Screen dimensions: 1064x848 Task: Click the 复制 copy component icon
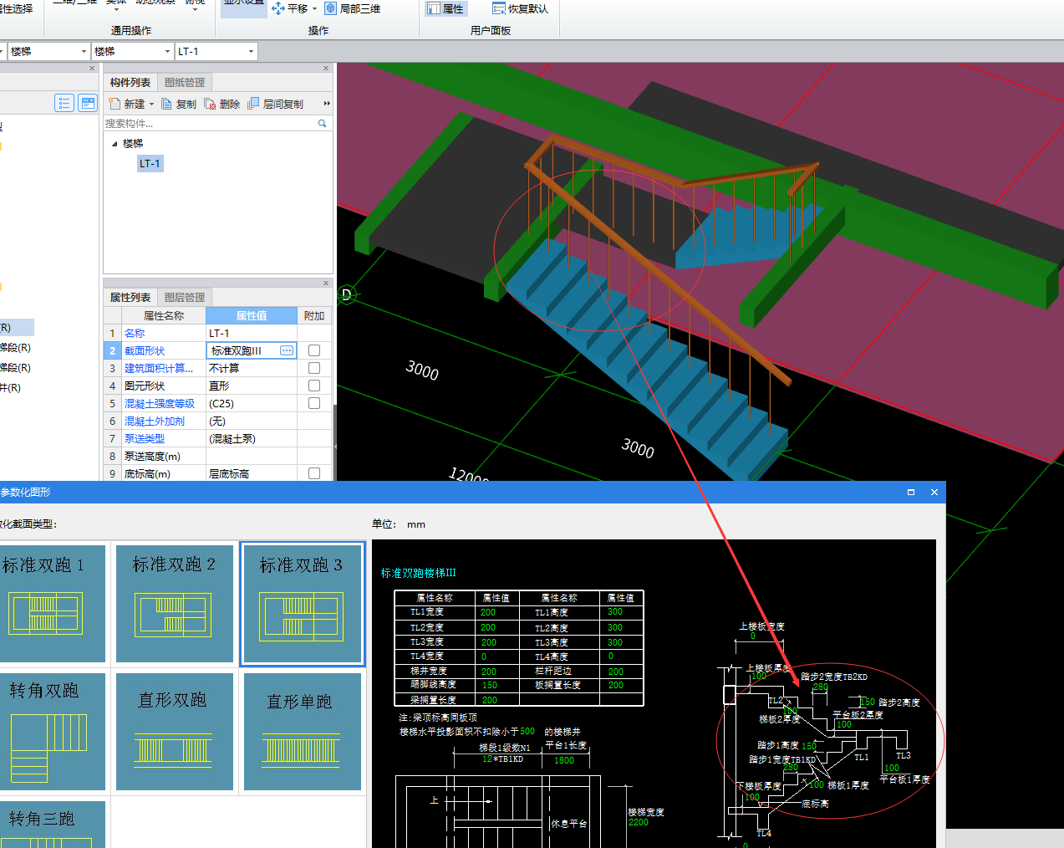[167, 104]
